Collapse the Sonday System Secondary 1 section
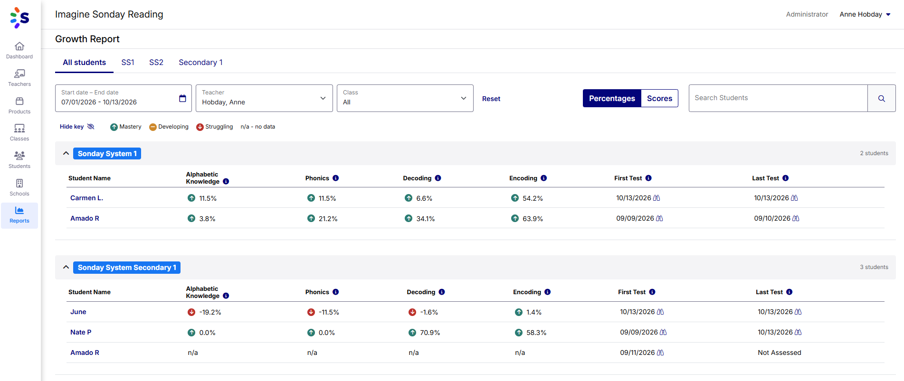Viewport: 904px width, 381px height. pyautogui.click(x=66, y=267)
